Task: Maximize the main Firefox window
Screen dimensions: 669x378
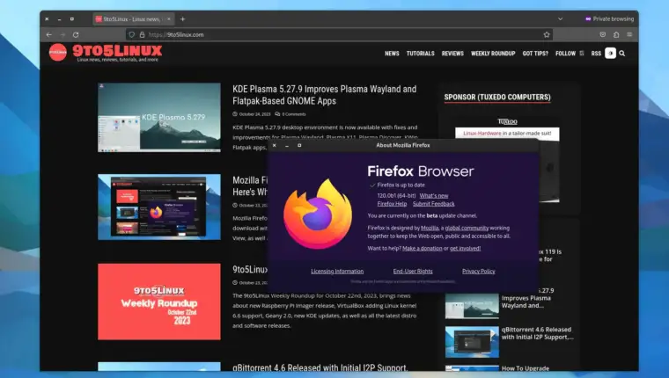Action: [72, 18]
